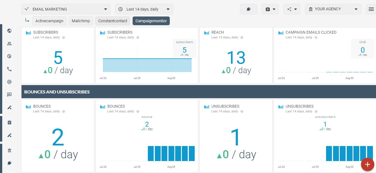Click the SUBSCRIBERS area chart
376x173 pixels.
[147, 65]
